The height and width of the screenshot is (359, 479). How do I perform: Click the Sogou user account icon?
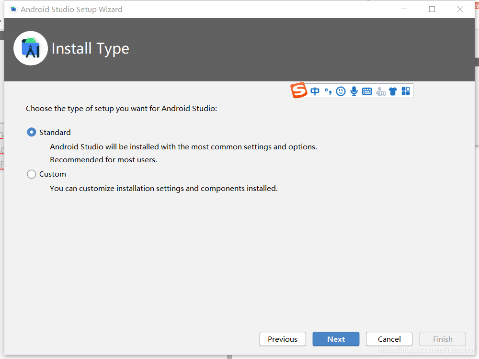380,91
